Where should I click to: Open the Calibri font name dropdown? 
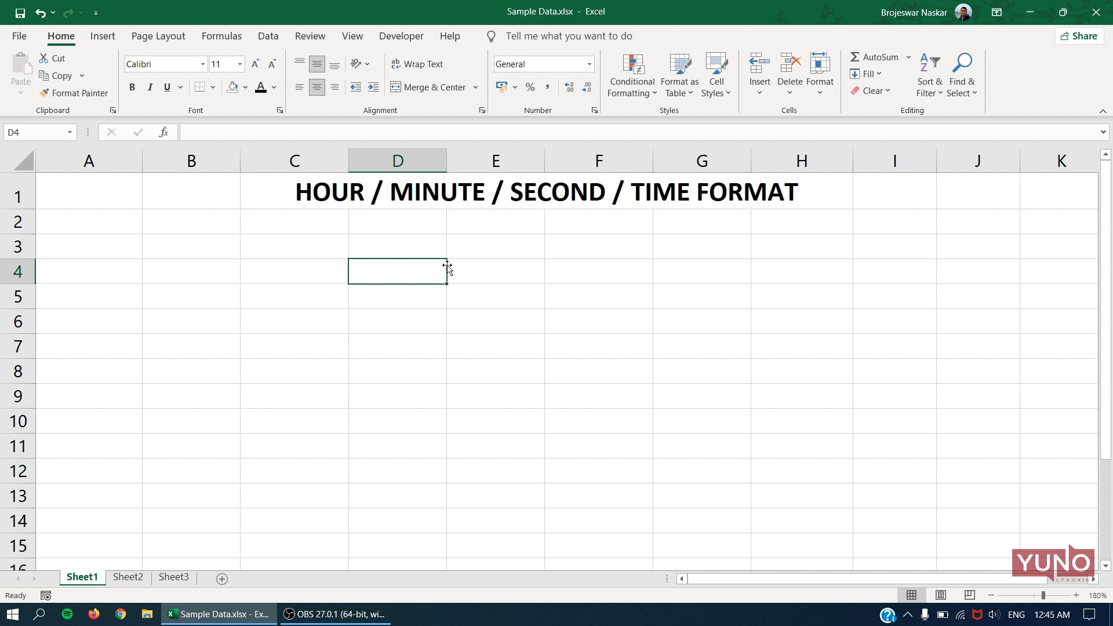202,64
